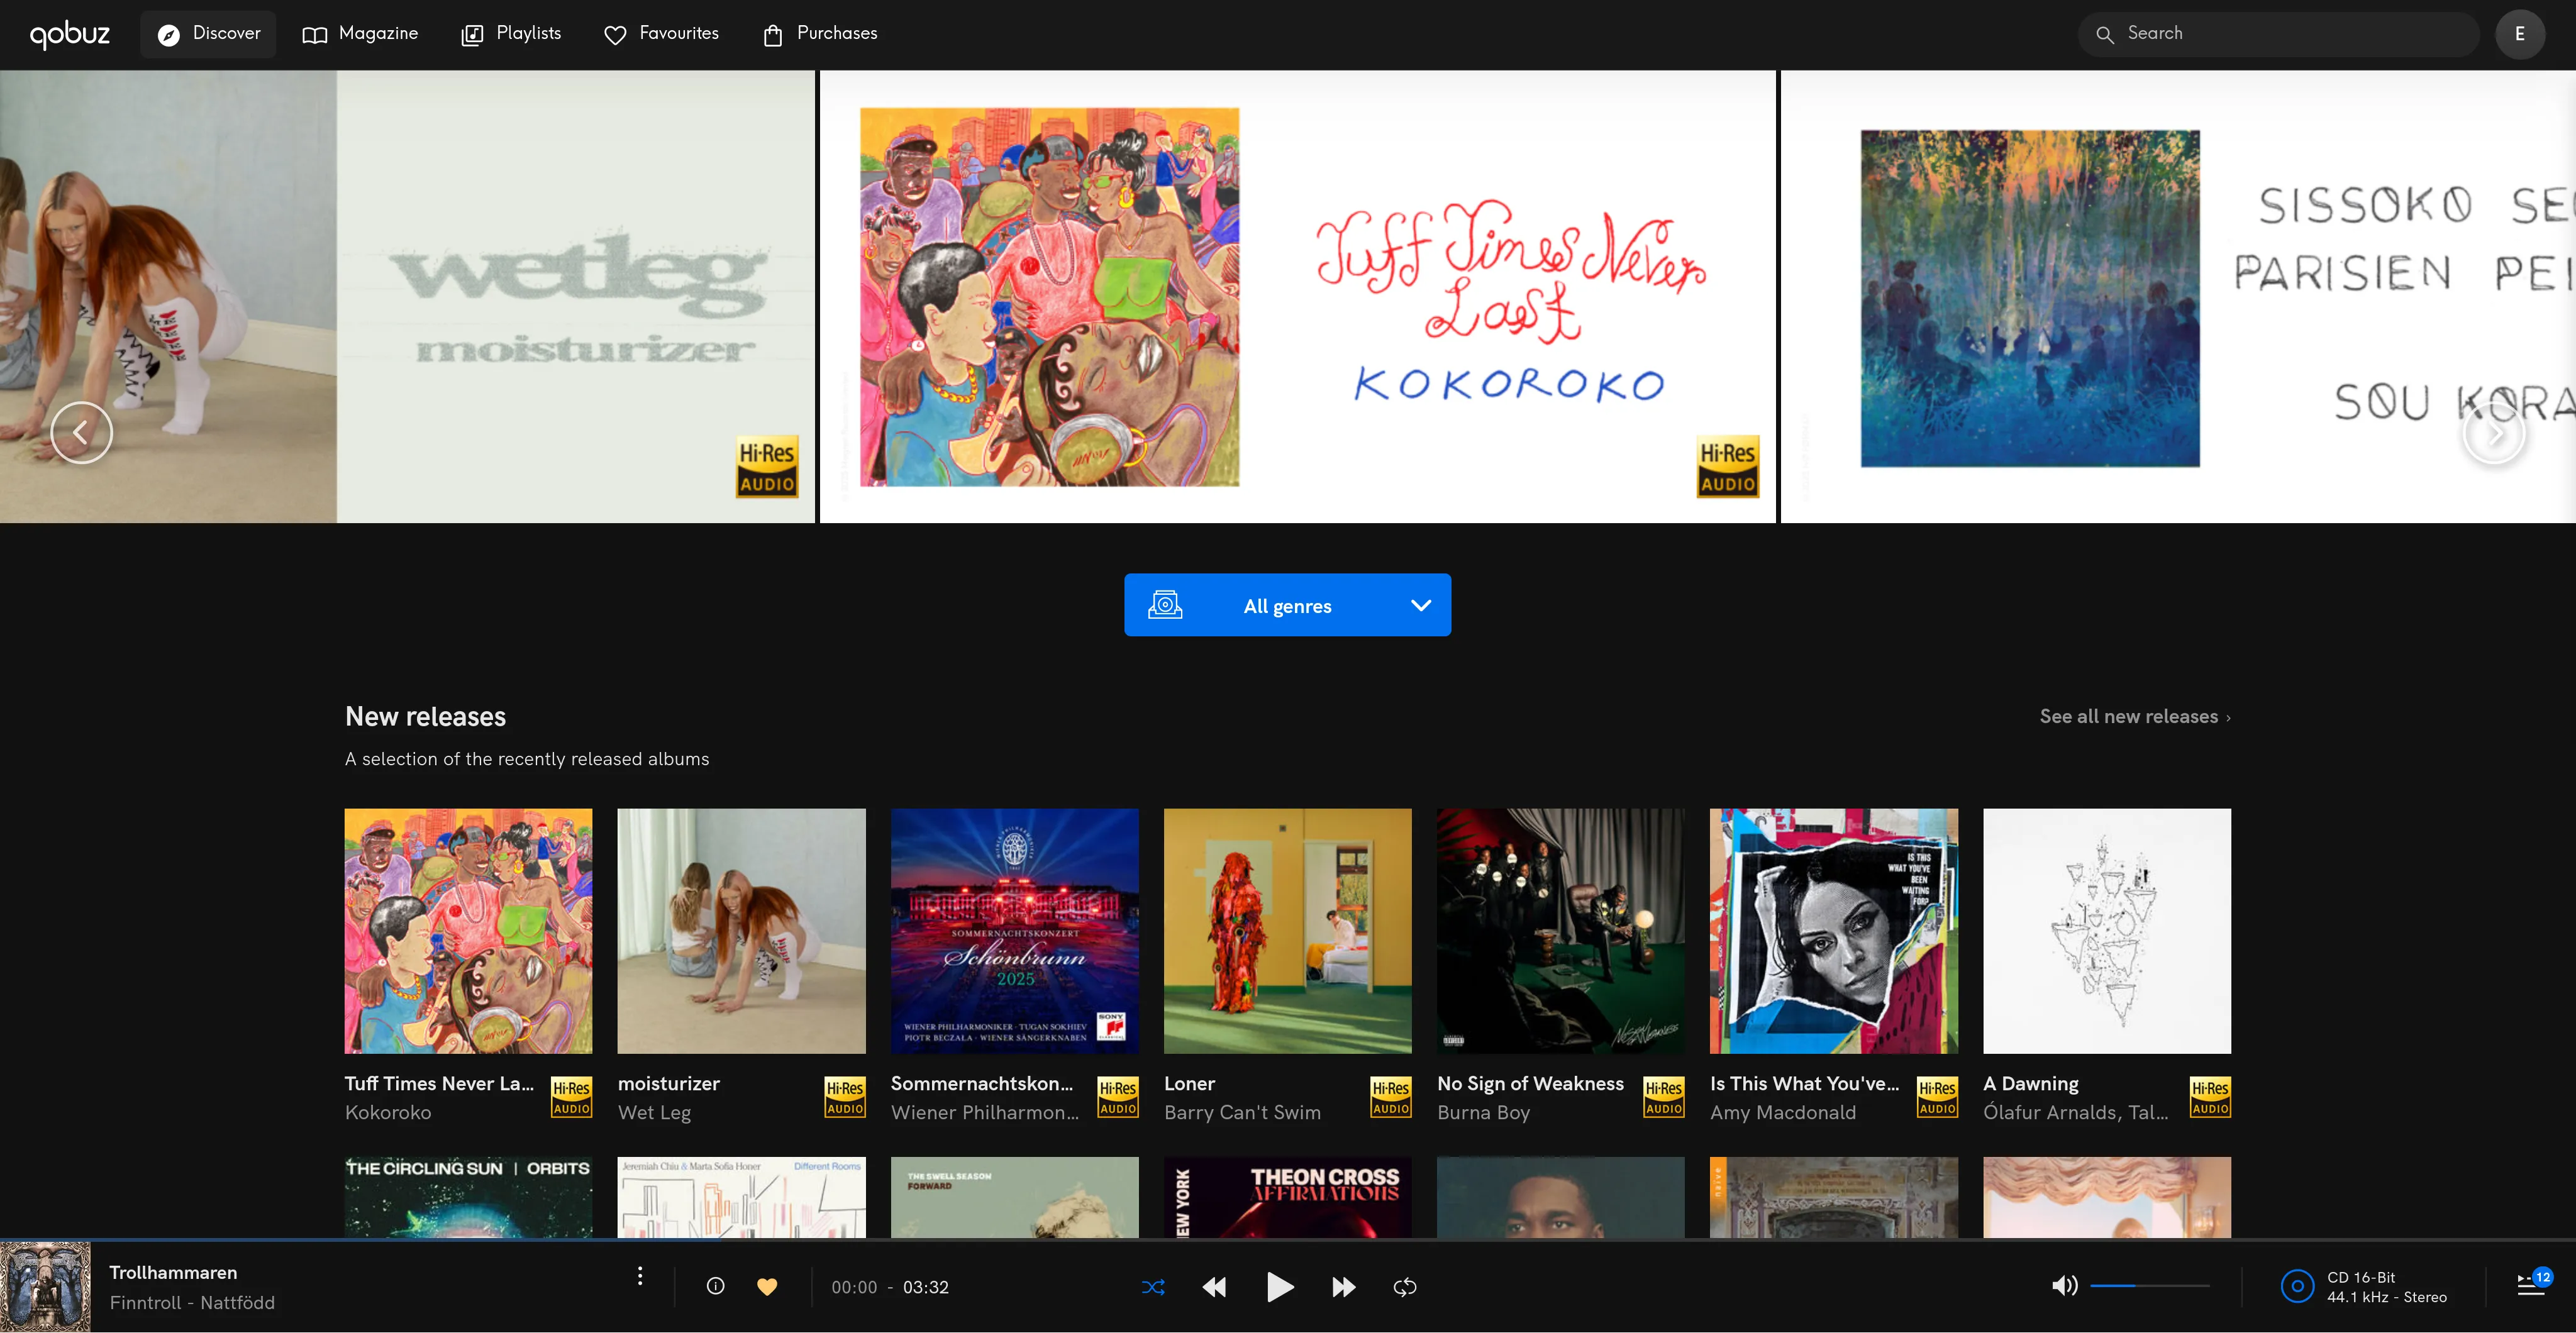Open the Theon Cross Affirmations cover
This screenshot has height=1333, width=2576.
[x=1287, y=1197]
